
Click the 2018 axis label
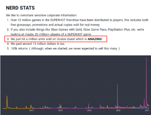pos(60,110)
